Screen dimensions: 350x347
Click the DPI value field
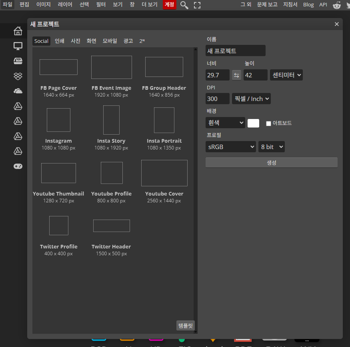point(218,99)
